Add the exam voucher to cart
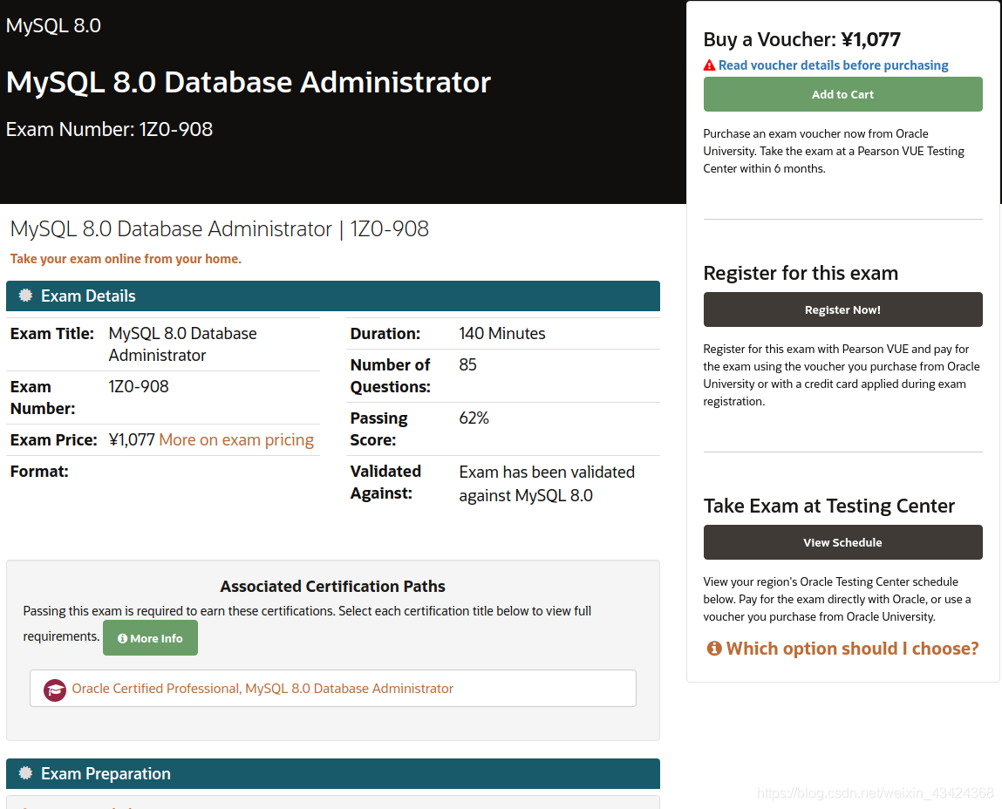Image resolution: width=1002 pixels, height=809 pixels. 842,94
